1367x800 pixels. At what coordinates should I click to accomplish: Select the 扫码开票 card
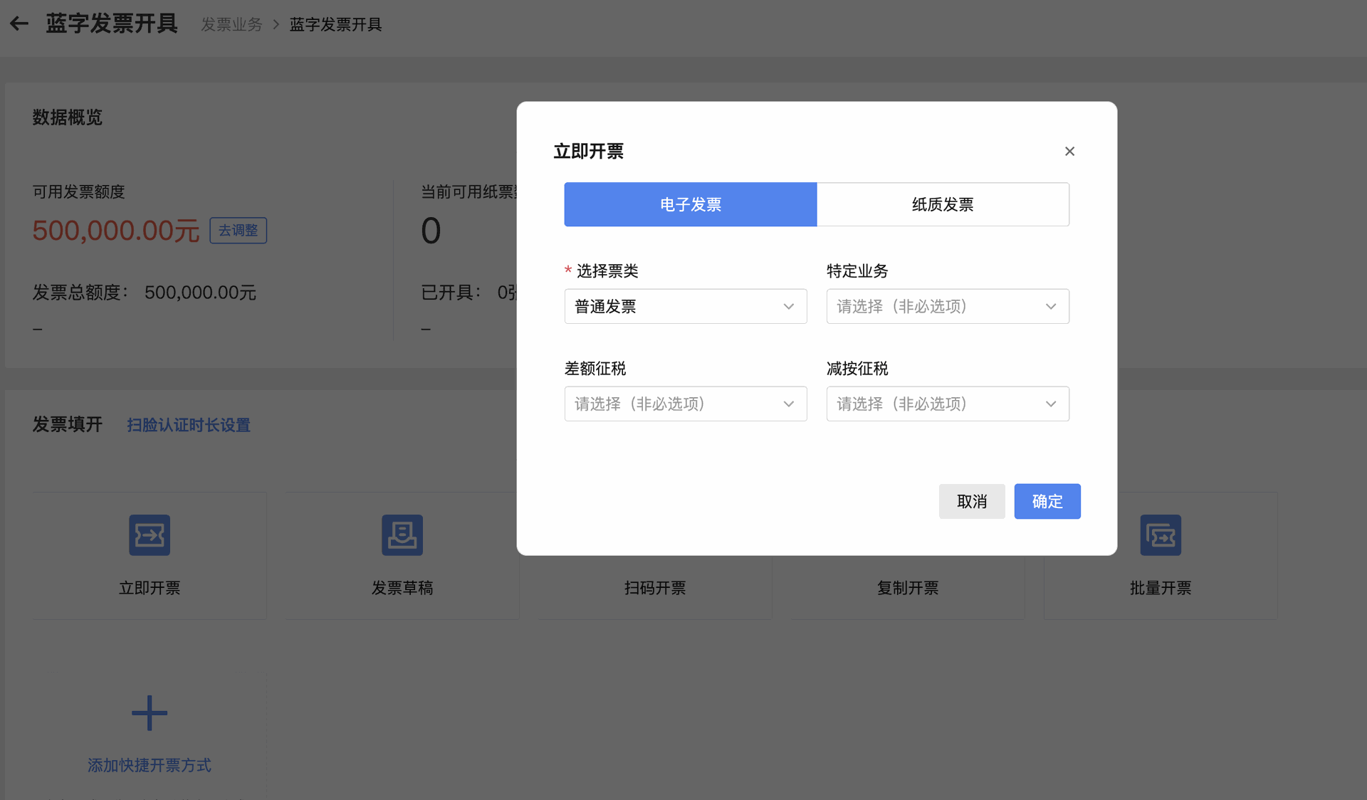[x=654, y=588]
